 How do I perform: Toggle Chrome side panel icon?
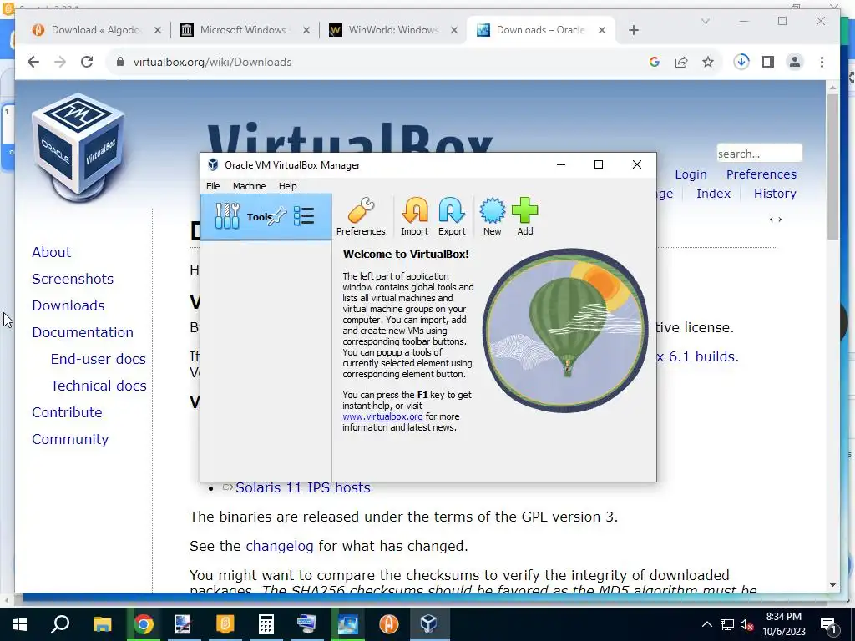[768, 62]
